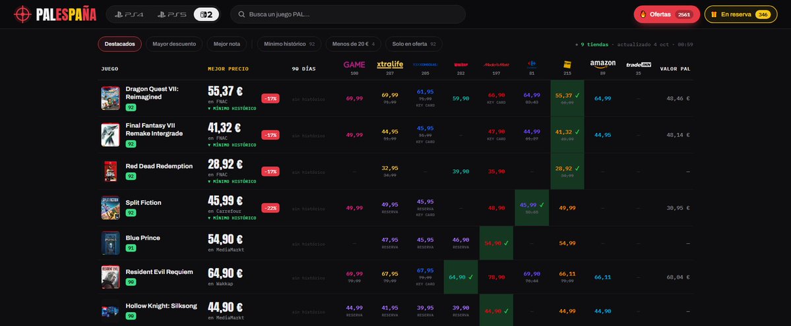Open the Ofertas button

667,14
